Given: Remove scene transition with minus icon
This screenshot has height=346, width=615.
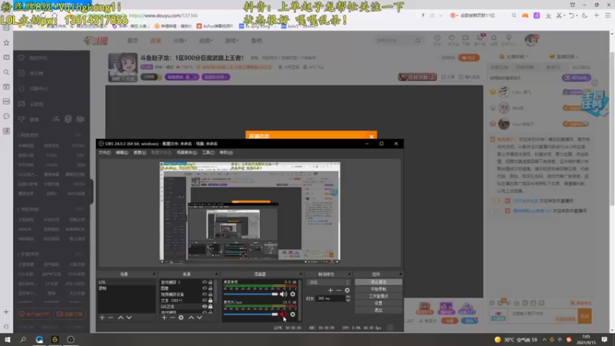Looking at the screenshot, I should pyautogui.click(x=339, y=291).
